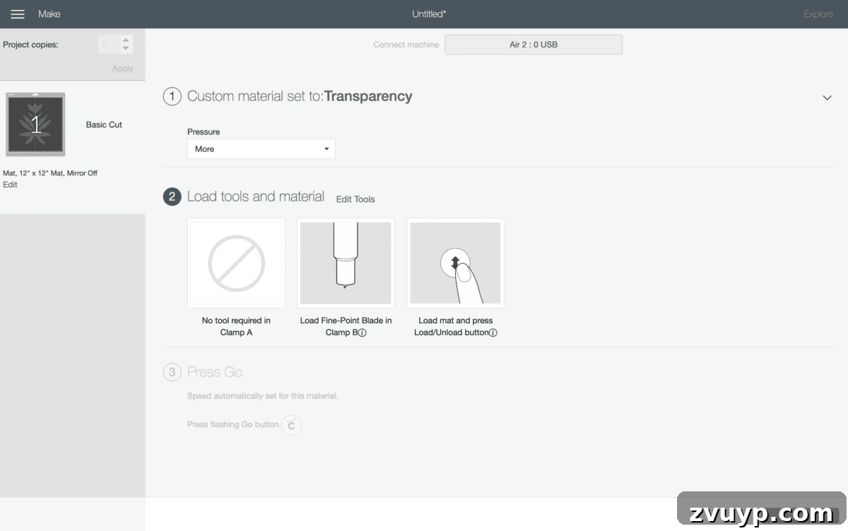Open the Air 2 : 0 USB machine selector
Viewport: 848px width, 531px height.
(534, 45)
